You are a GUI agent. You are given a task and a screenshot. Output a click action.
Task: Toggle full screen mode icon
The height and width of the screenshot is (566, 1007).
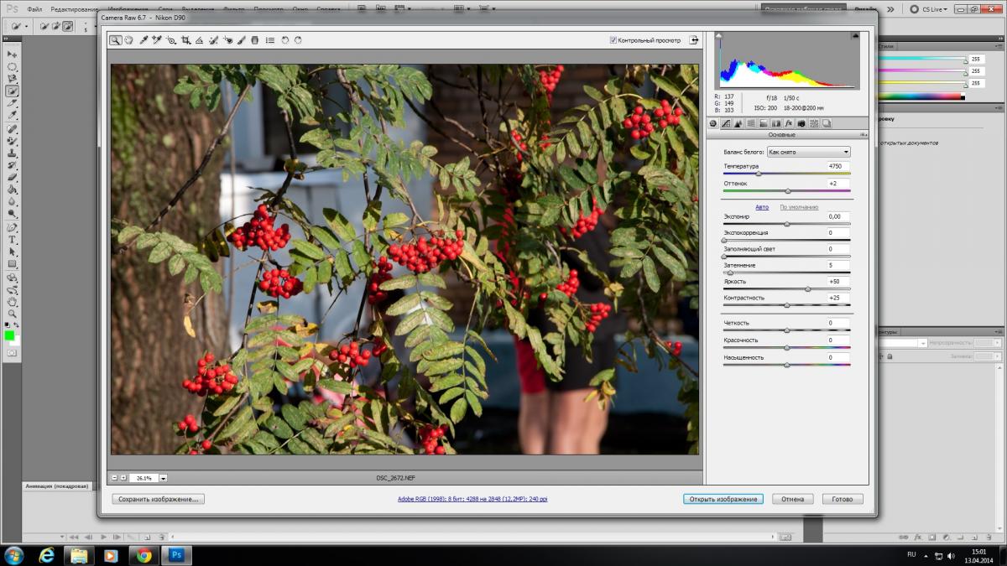[x=693, y=39]
